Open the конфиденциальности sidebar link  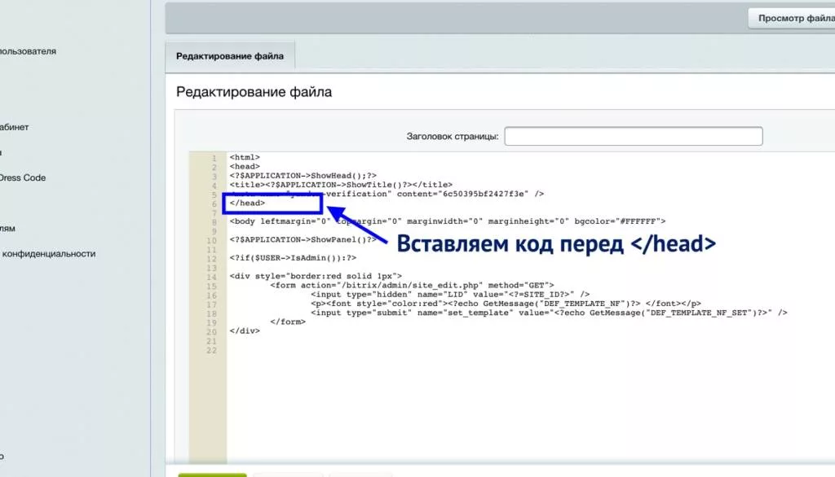(48, 254)
